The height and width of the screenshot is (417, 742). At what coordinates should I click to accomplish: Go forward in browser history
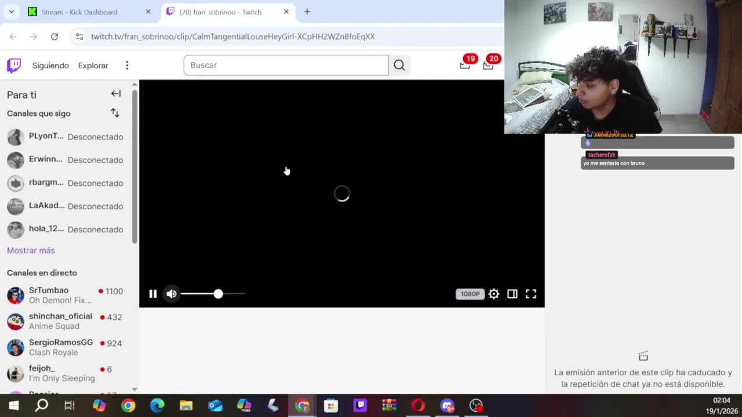(x=34, y=36)
